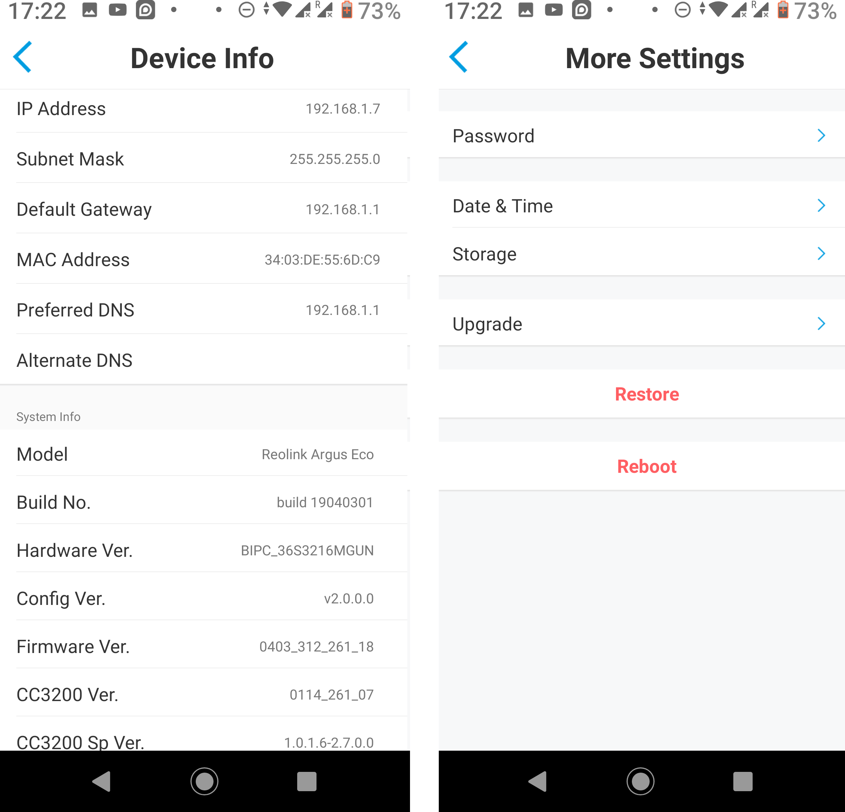Toggle the default gateway field
The width and height of the screenshot is (845, 812).
tap(211, 210)
